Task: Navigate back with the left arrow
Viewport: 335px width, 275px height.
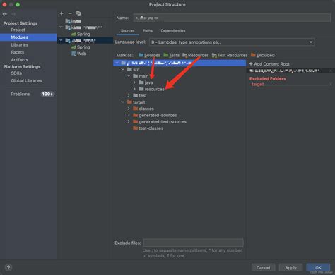Action: tap(5, 14)
